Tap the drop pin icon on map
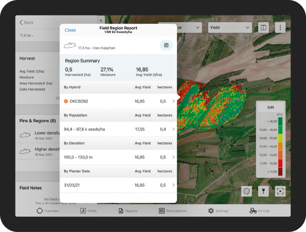This screenshot has height=232, width=306. [x=264, y=191]
